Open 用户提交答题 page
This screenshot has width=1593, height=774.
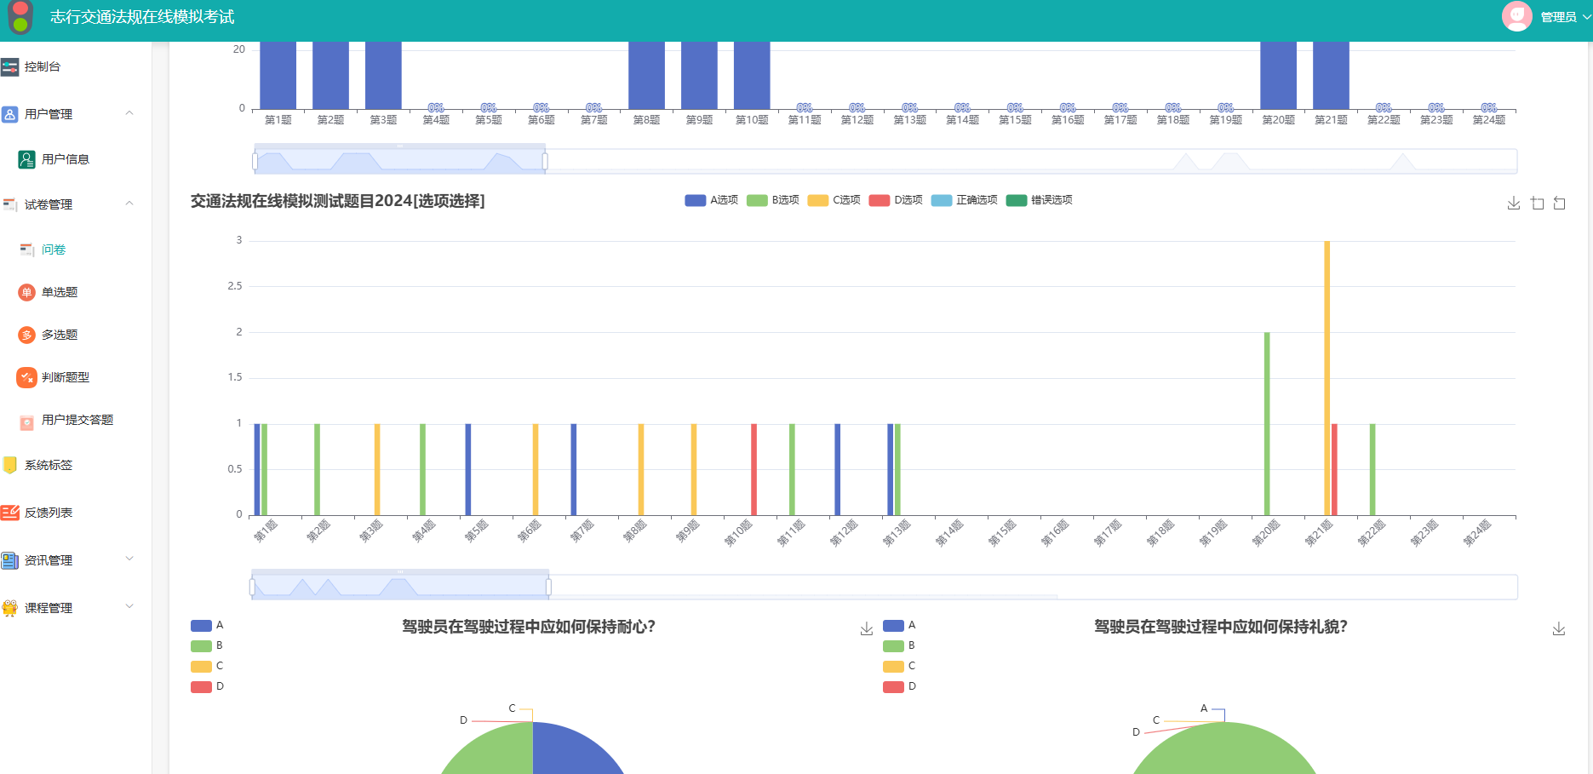click(x=77, y=420)
